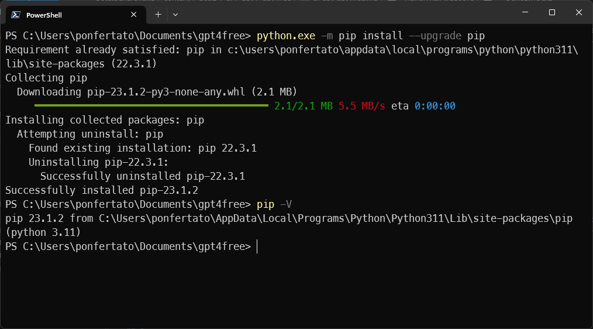593x329 pixels.
Task: Click the red 5.5 MB/s download speed
Action: 361,106
